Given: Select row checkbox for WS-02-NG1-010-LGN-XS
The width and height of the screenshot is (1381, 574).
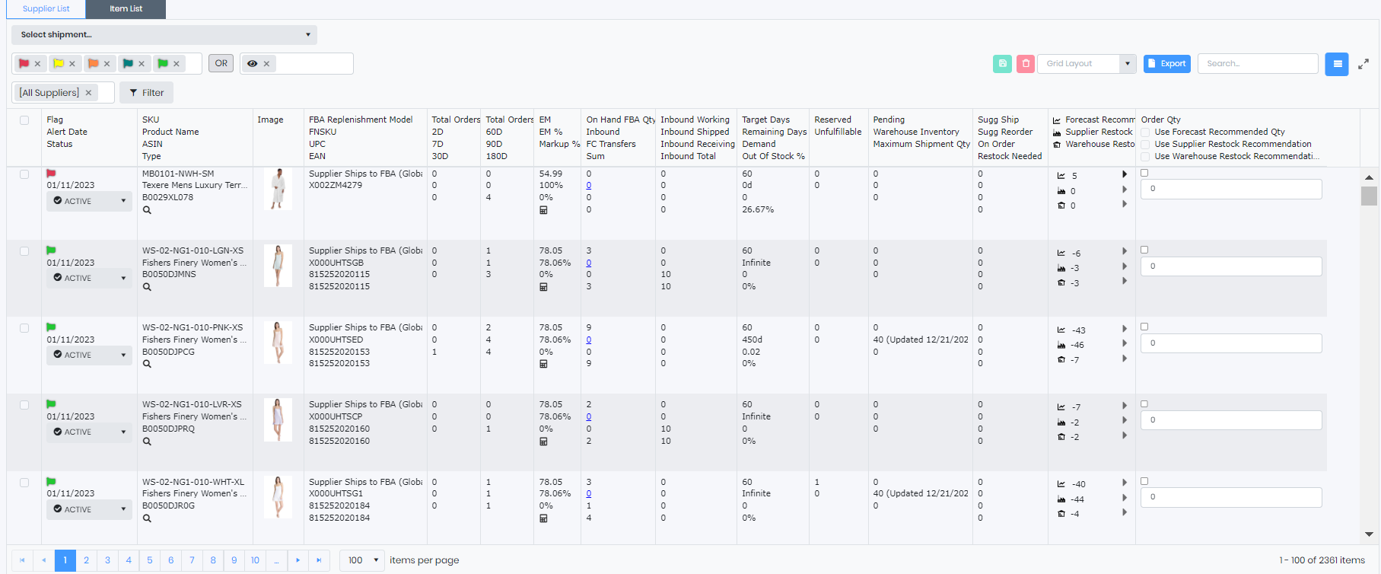Looking at the screenshot, I should 24,251.
